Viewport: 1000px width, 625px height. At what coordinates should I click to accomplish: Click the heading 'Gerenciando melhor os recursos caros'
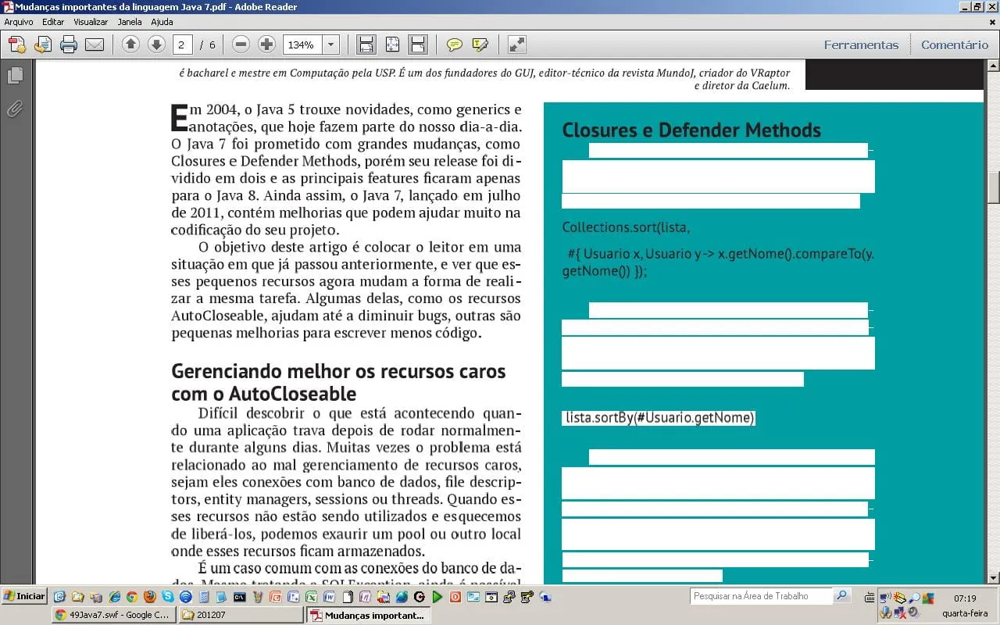click(338, 371)
